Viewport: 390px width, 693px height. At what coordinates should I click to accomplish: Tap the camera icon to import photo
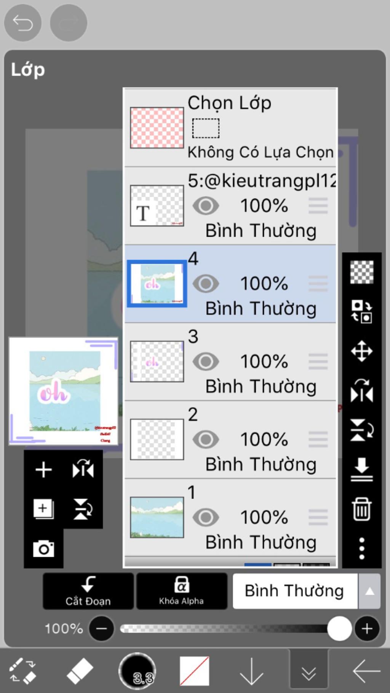pyautogui.click(x=43, y=549)
